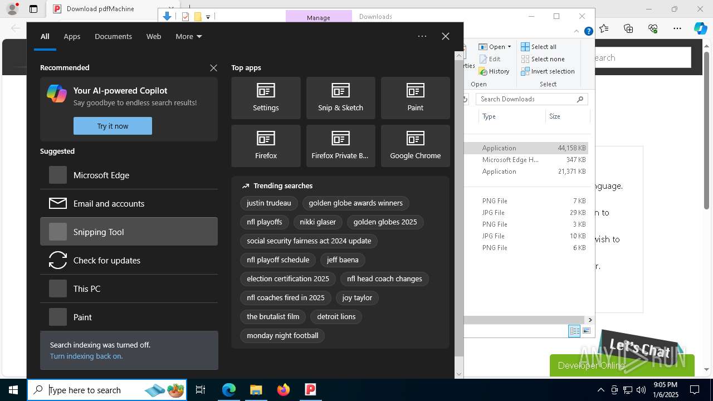This screenshot has width=713, height=401.
Task: Open the Manage ribbon tab in Explorer
Action: pyautogui.click(x=319, y=17)
